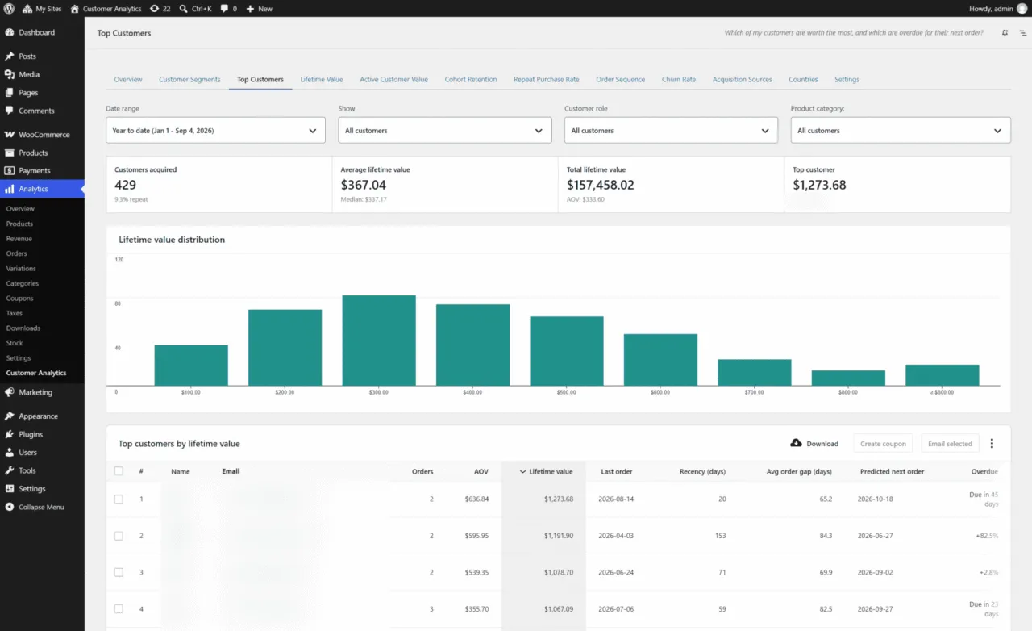The width and height of the screenshot is (1032, 631).
Task: Check the box for customer row 2
Action: (x=119, y=536)
